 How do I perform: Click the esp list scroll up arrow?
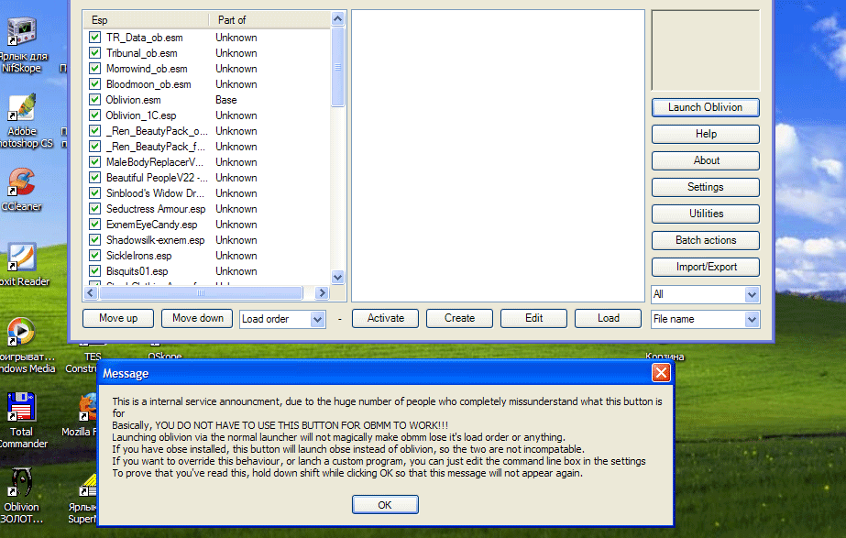pos(337,19)
